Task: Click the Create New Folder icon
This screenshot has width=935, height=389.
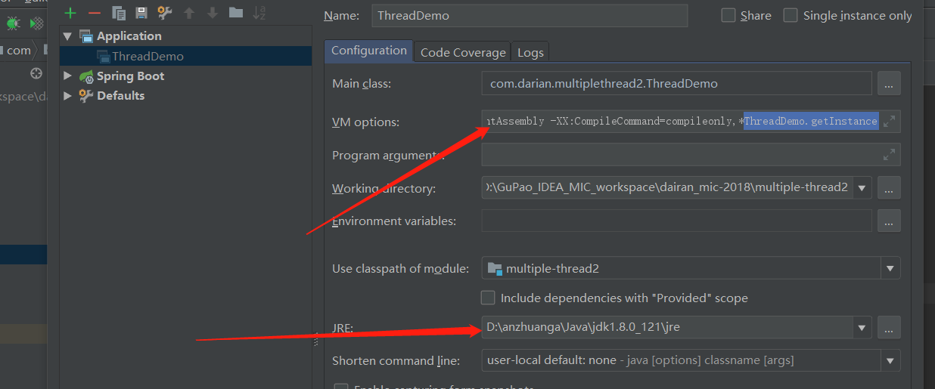Action: [x=235, y=12]
